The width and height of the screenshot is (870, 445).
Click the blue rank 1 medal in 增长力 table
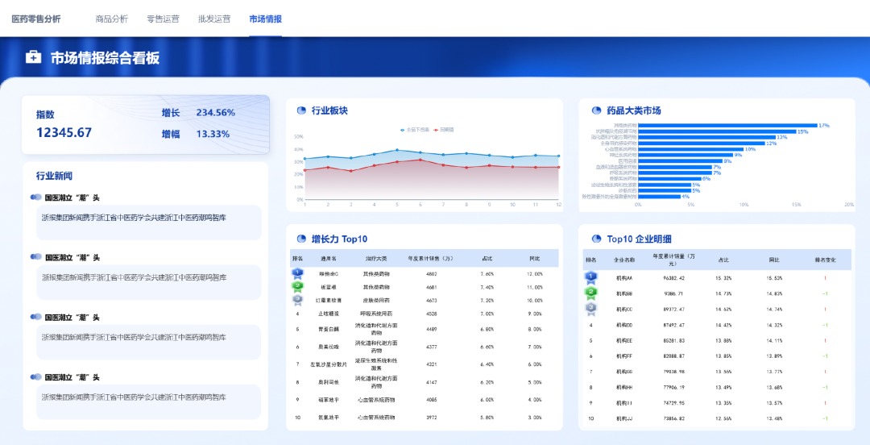(298, 274)
